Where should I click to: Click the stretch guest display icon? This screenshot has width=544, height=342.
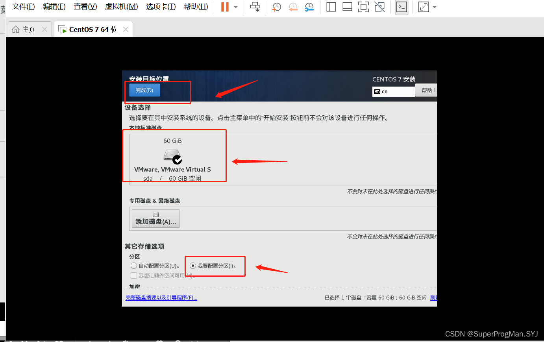424,7
